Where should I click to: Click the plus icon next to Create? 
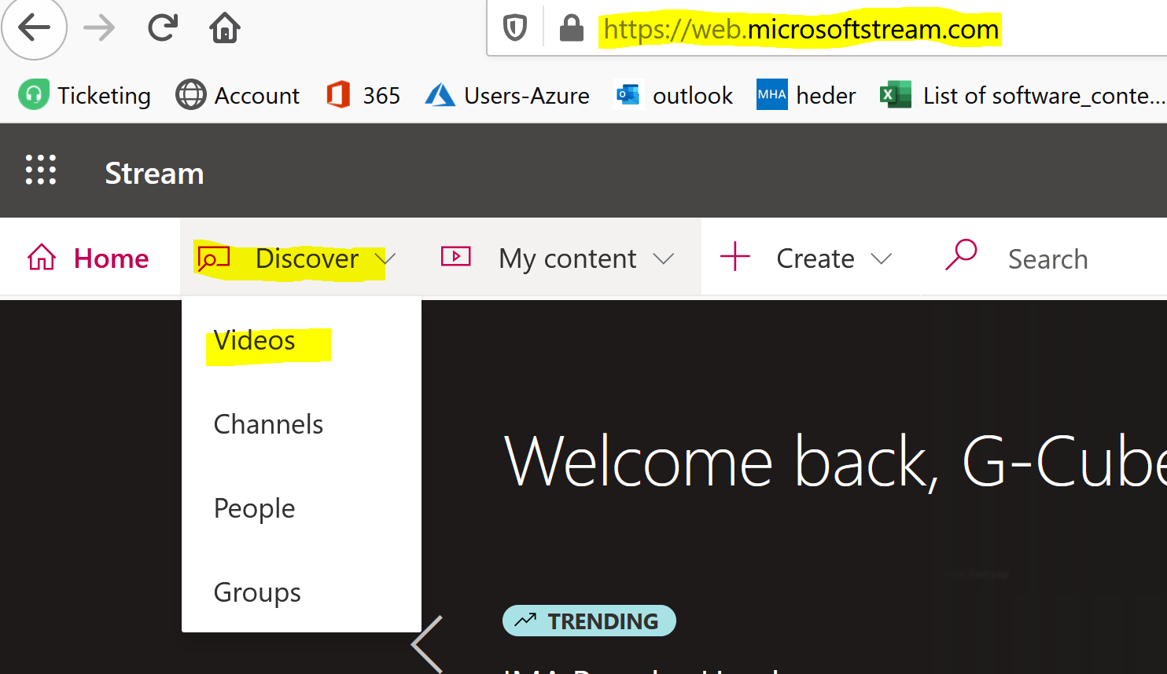click(x=735, y=257)
